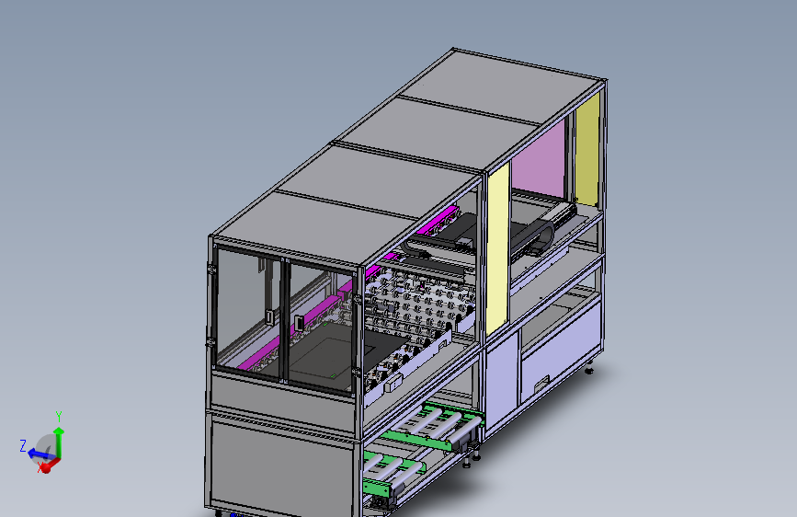This screenshot has height=517, width=797.
Task: Pick the upper green roller conveyor
Action: point(430,427)
